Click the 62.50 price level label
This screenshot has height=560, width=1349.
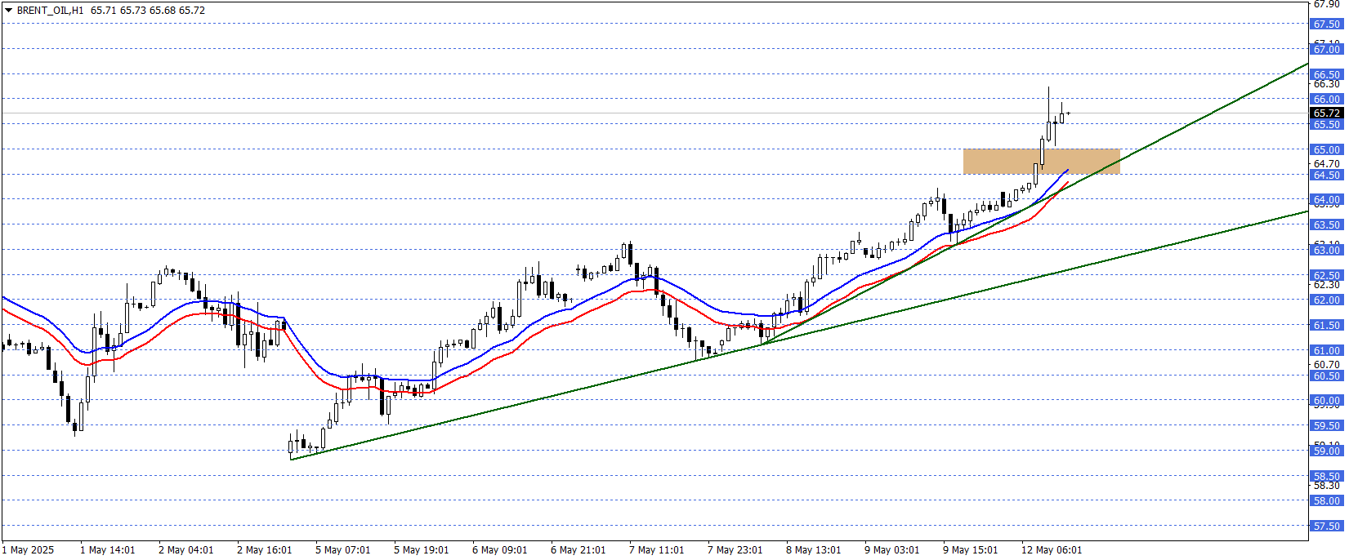coord(1326,275)
